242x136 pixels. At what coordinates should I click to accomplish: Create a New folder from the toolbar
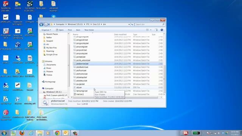(x=89, y=30)
